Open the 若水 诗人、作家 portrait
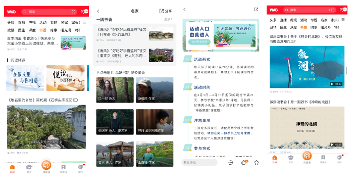Viewport: 353px width, 191px height. [115, 154]
